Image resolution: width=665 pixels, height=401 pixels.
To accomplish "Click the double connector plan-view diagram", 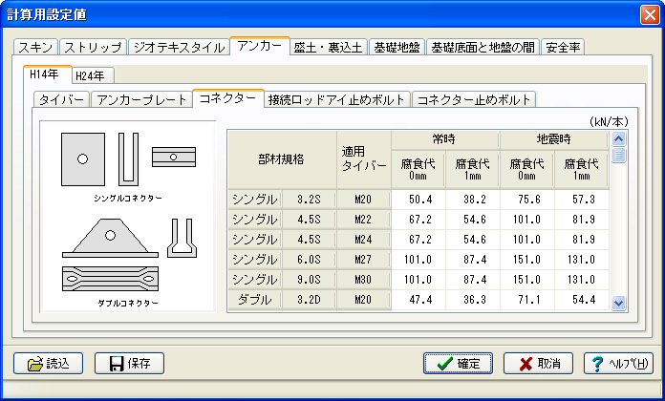I will point(110,279).
